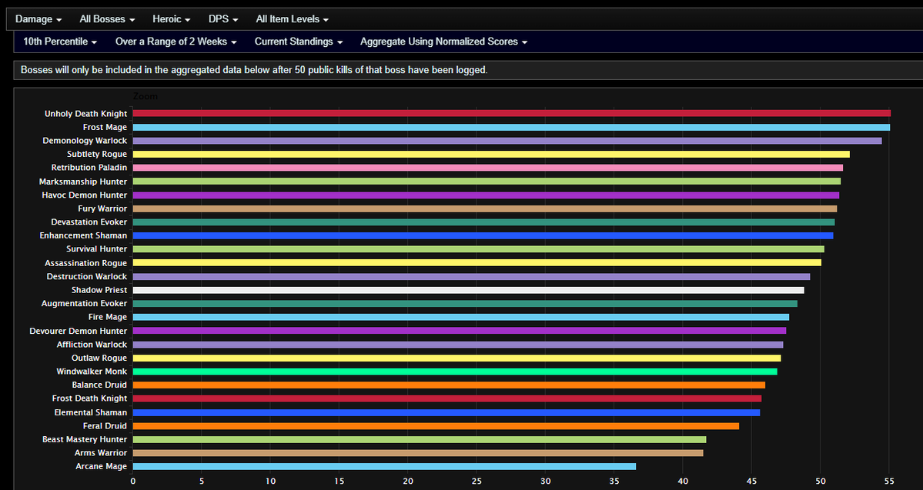Click the Devastation Evoker label
This screenshot has height=490, width=923.
pos(89,222)
